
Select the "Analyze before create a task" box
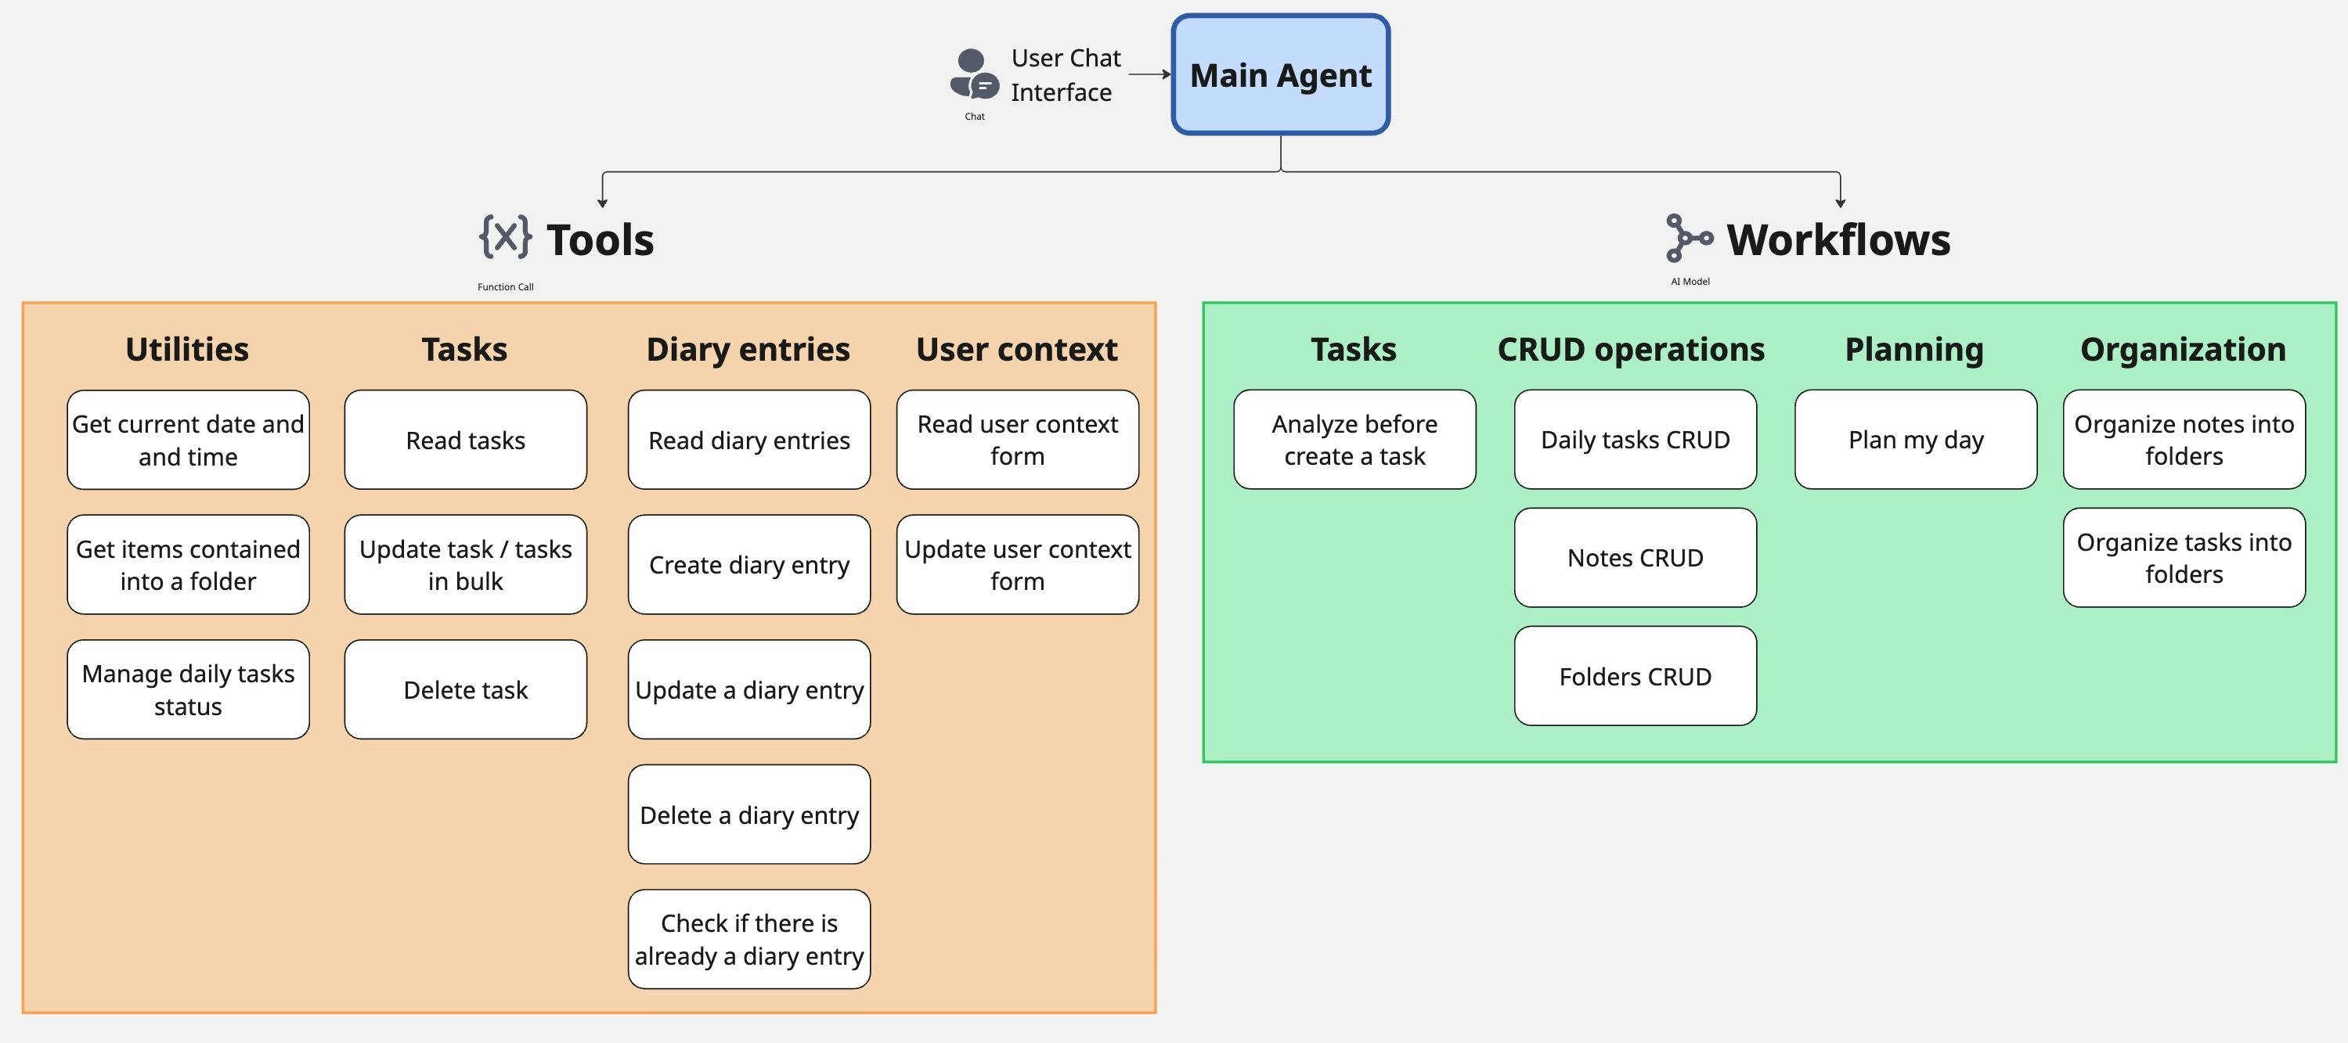click(1354, 440)
